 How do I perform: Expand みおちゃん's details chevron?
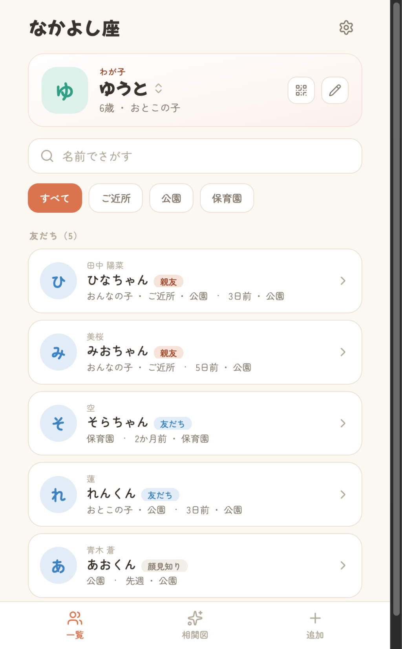[x=343, y=352]
